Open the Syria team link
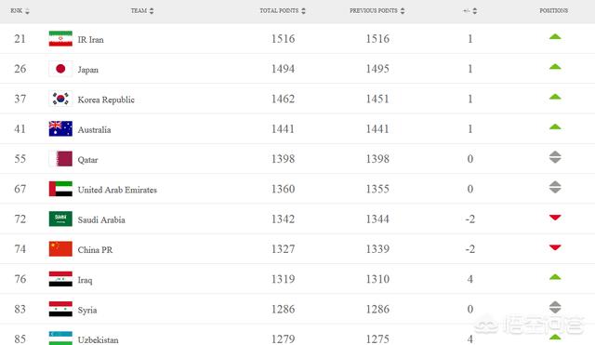This screenshot has height=345, width=595. (x=87, y=310)
